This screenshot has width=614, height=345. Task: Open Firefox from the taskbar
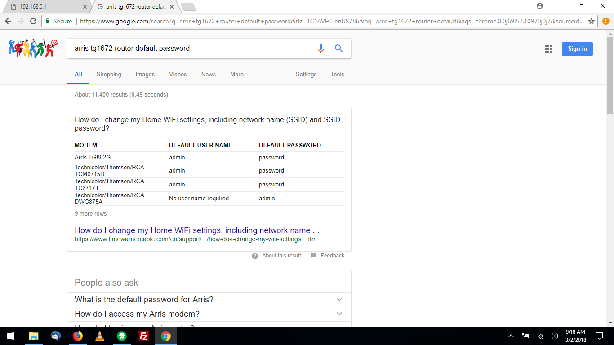click(x=78, y=336)
